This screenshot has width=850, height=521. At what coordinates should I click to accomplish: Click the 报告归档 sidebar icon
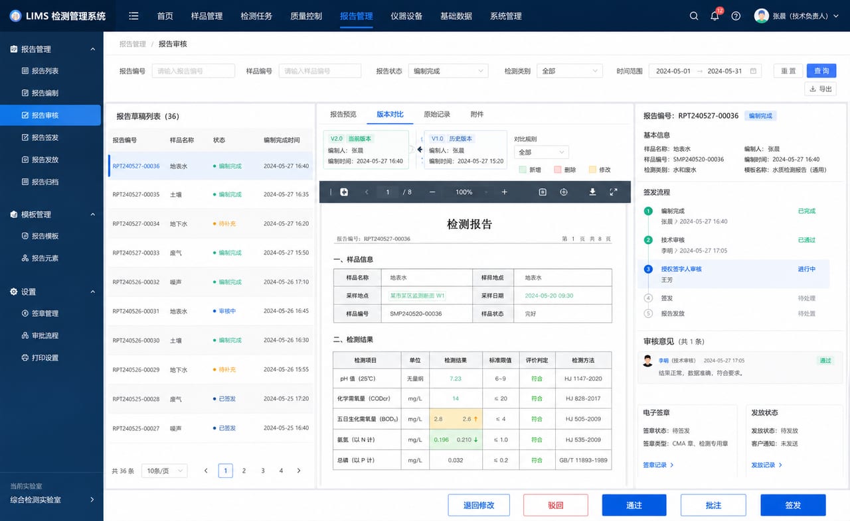coord(25,182)
